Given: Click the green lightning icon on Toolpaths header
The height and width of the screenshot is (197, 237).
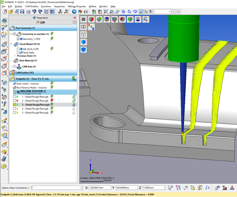Looking at the screenshot, I should (74, 79).
